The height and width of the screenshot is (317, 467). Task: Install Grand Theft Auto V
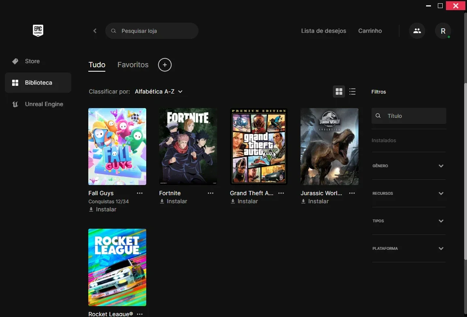coord(244,201)
